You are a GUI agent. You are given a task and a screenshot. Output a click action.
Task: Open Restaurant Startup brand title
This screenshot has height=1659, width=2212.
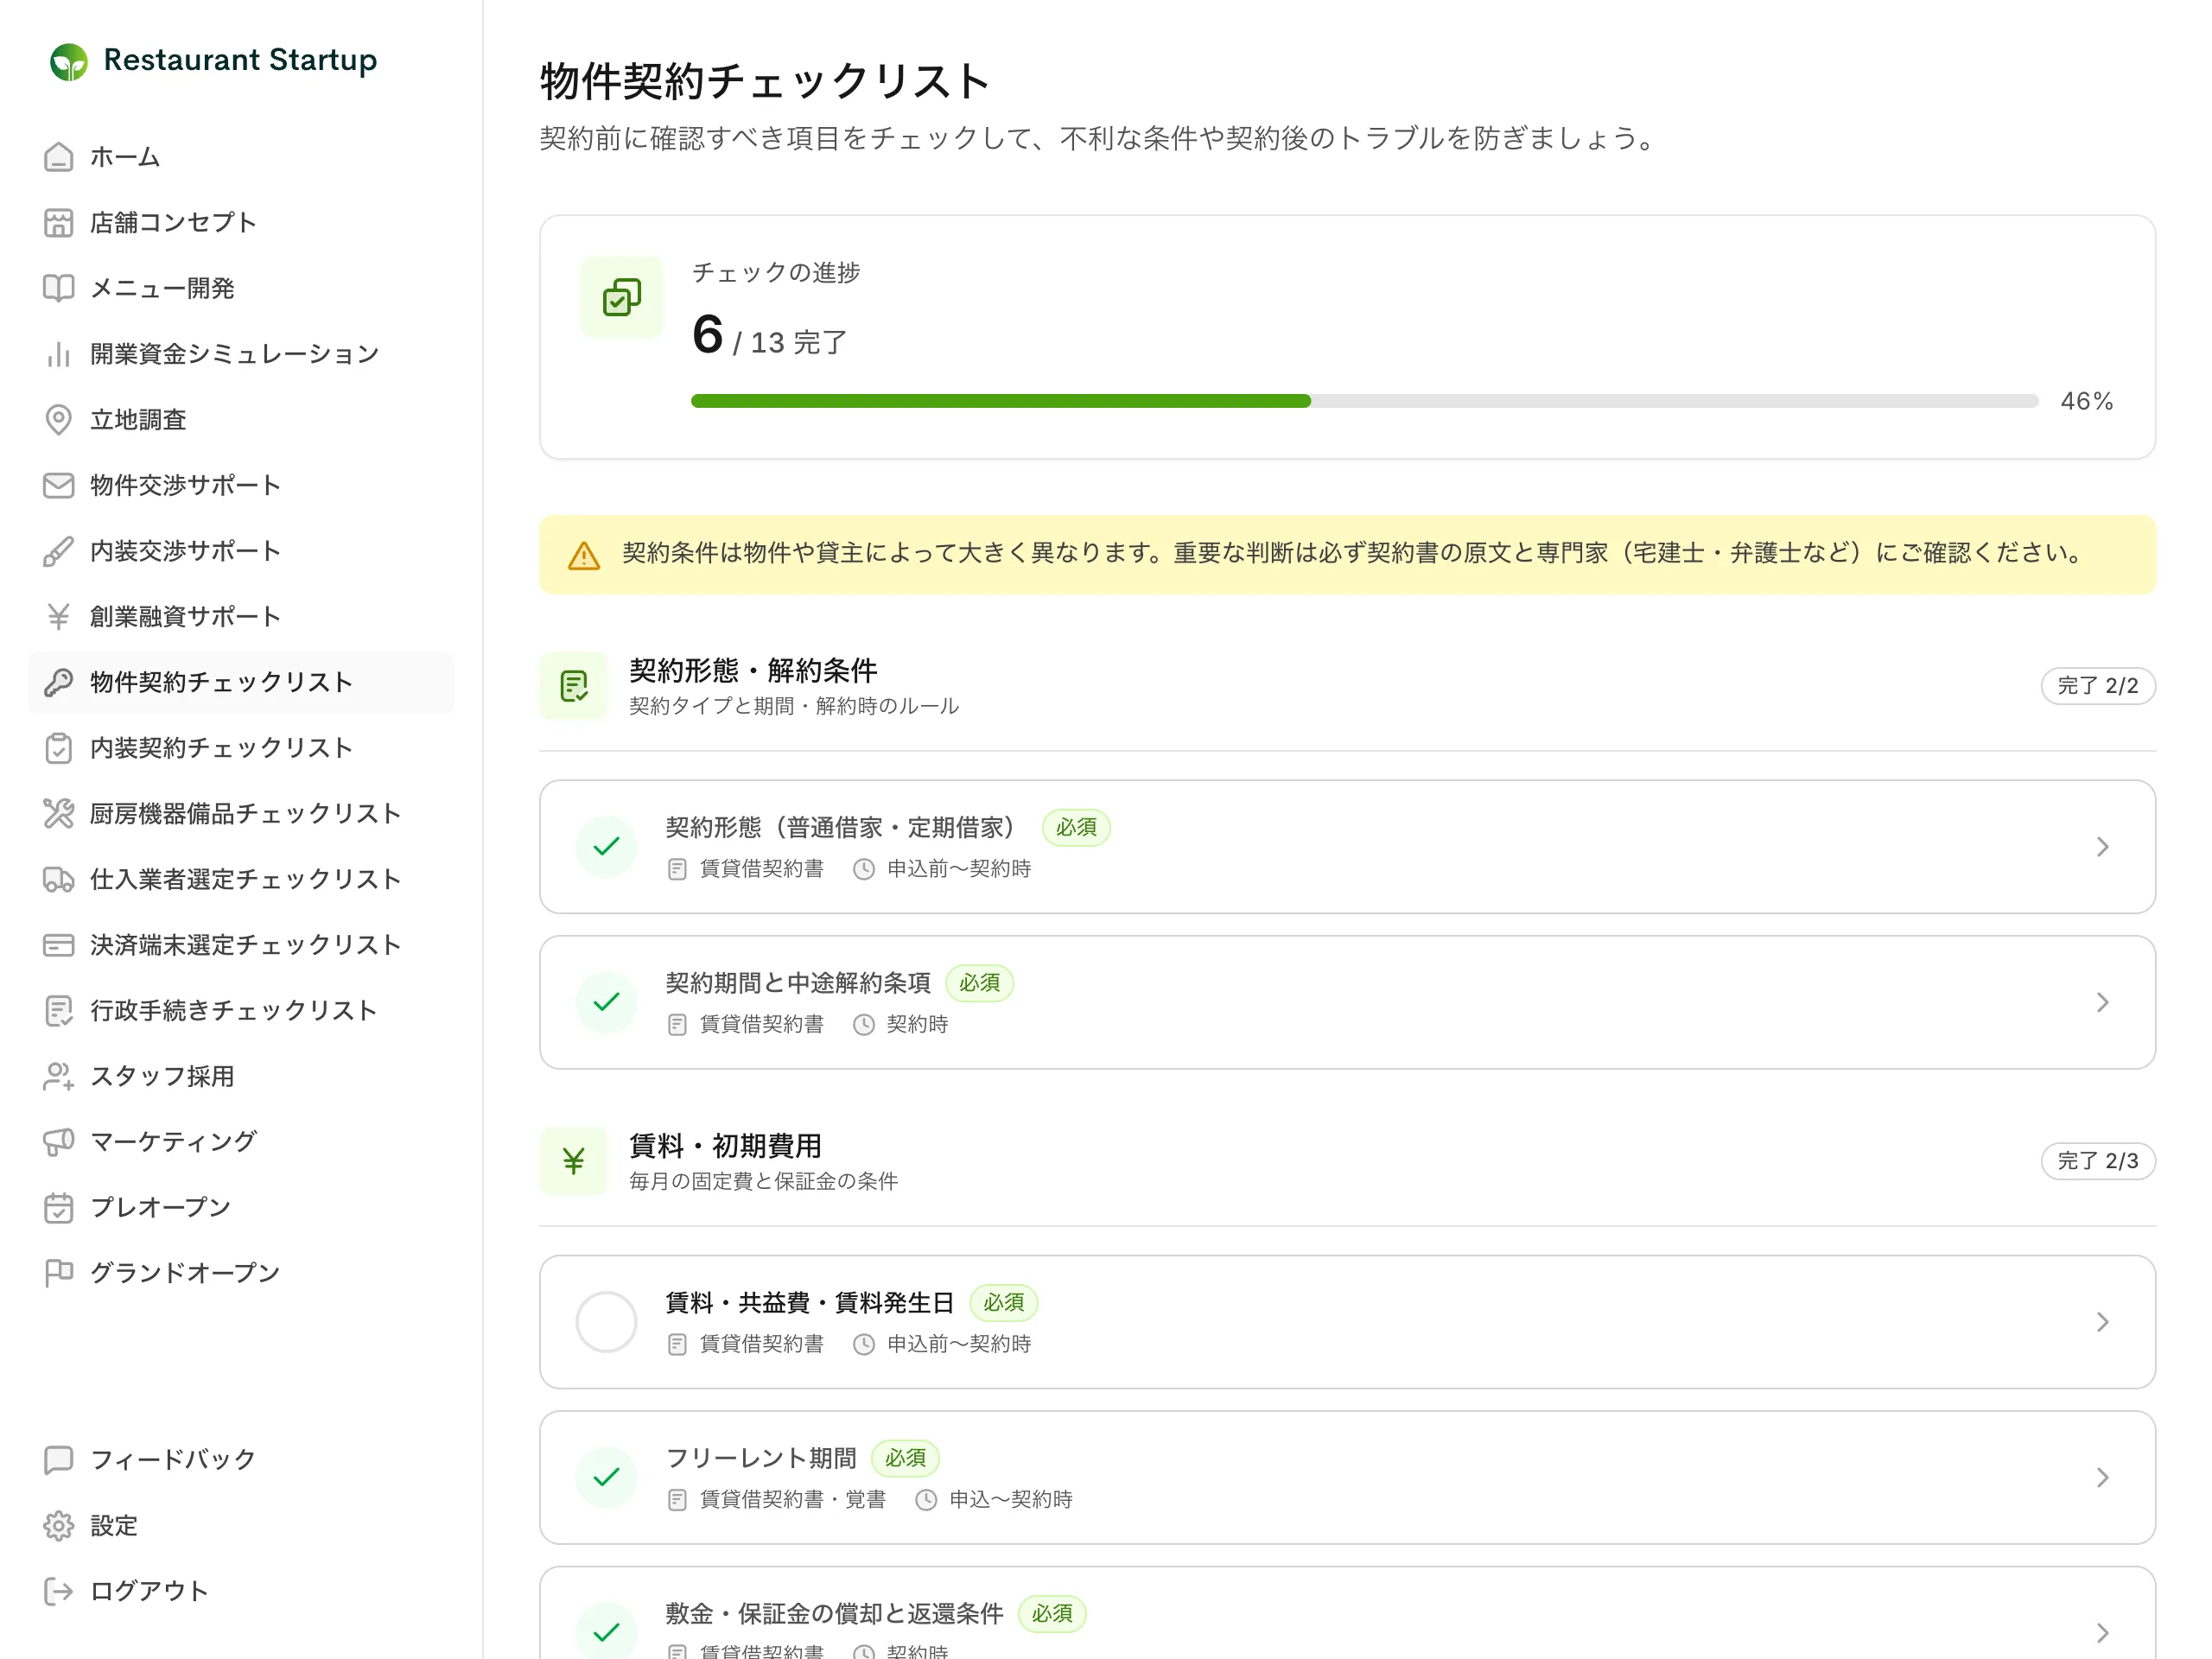click(240, 60)
